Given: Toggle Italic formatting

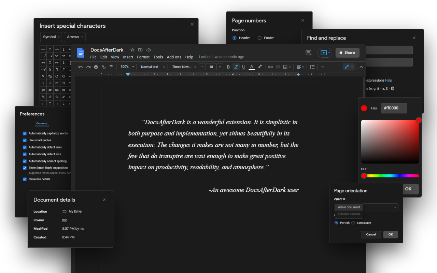Looking at the screenshot, I should point(236,67).
